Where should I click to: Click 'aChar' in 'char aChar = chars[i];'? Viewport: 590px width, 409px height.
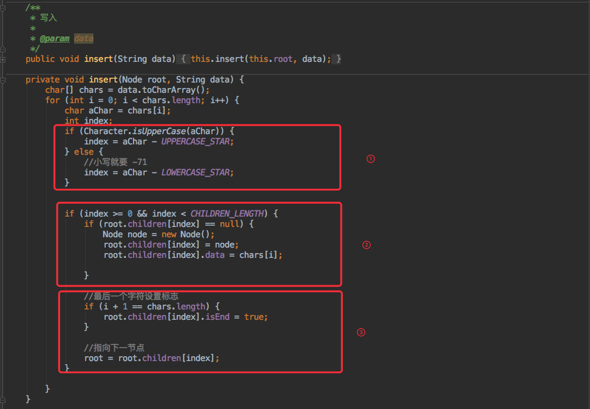[x=101, y=110]
